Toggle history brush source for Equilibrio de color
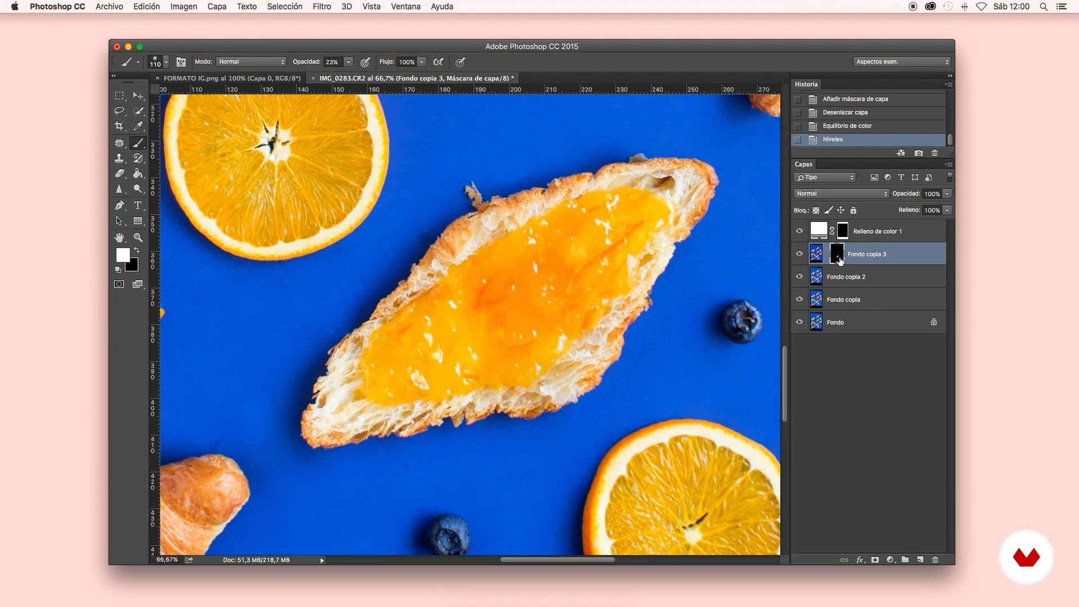1079x607 pixels. [797, 126]
